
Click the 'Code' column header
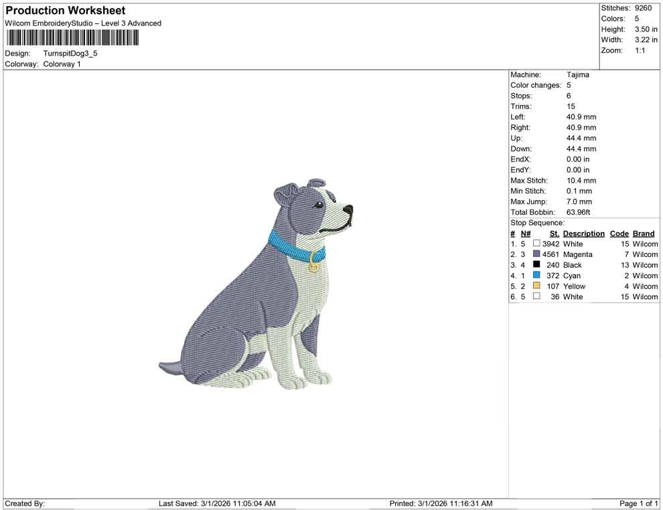click(x=619, y=234)
